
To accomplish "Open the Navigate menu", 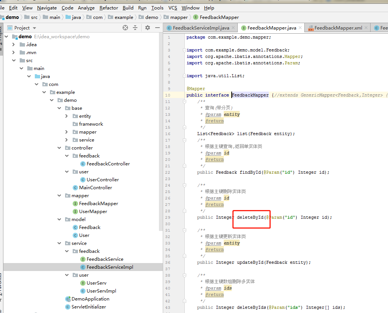I will [47, 8].
